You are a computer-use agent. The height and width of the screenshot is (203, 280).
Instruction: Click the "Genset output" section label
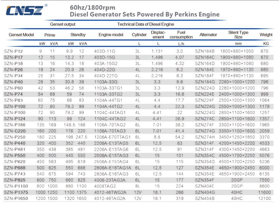63,24
